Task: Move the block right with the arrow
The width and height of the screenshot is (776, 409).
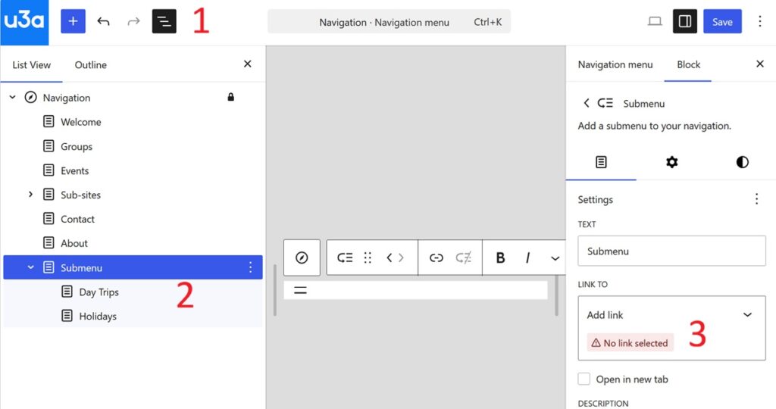Action: [x=401, y=258]
